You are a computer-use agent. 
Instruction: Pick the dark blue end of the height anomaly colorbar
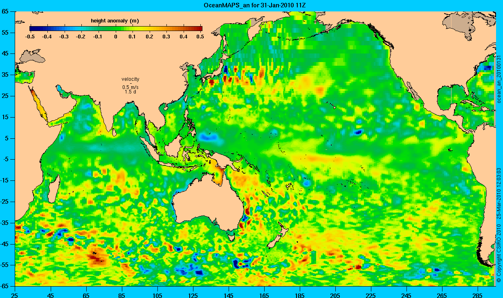coord(33,29)
